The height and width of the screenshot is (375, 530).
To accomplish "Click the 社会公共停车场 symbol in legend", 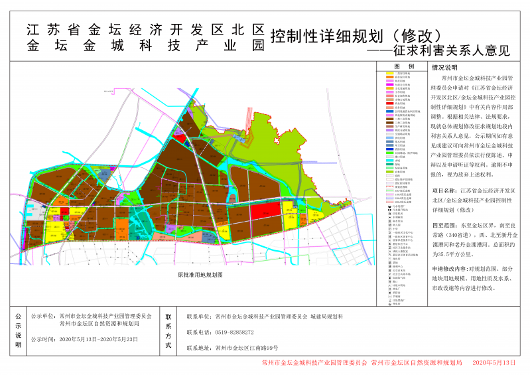I will point(390,274).
